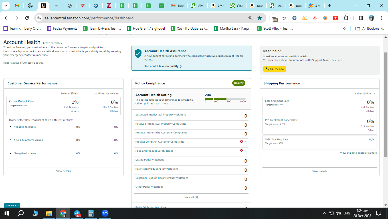Open Telegram from the taskbar
Image resolution: width=388 pixels, height=219 pixels.
(77, 213)
